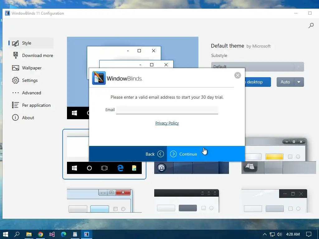Open the About page
319x239 pixels.
pos(31,118)
